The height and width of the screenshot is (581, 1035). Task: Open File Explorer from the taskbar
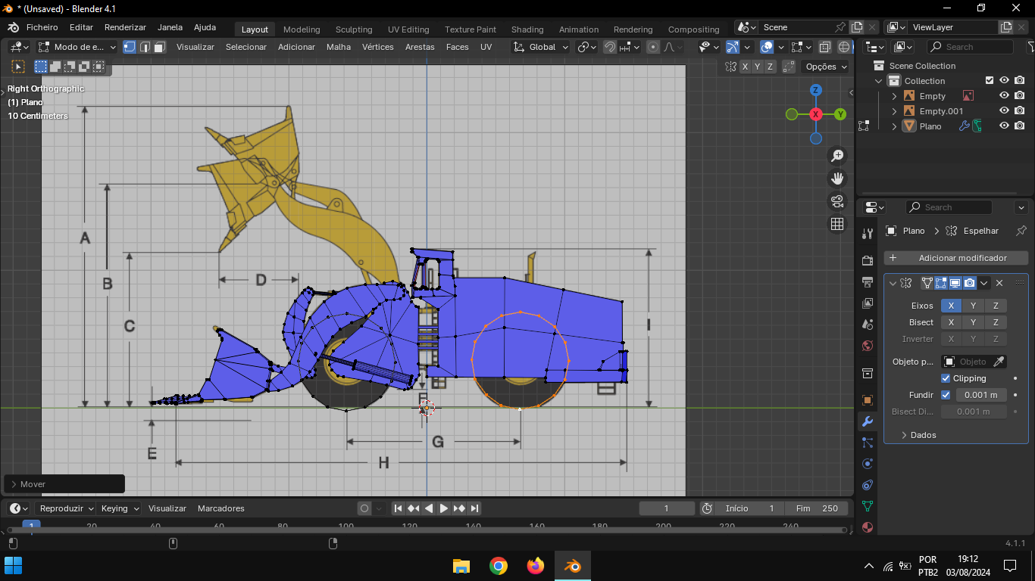pos(461,566)
